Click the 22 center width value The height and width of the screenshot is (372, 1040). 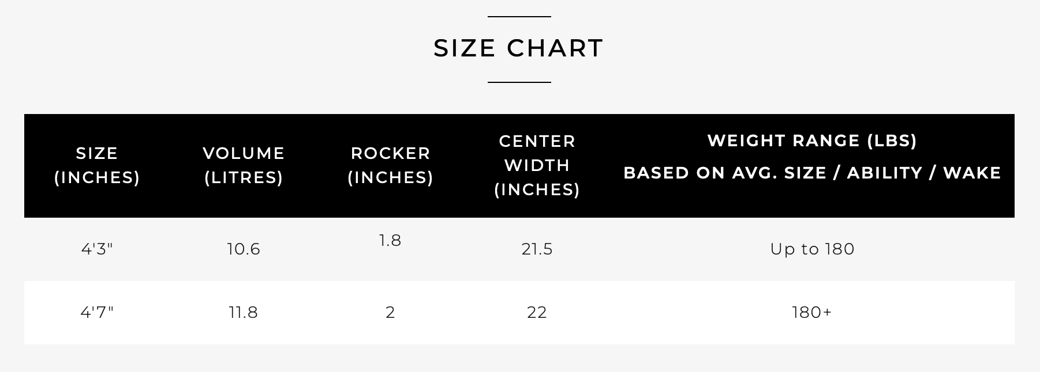point(537,312)
